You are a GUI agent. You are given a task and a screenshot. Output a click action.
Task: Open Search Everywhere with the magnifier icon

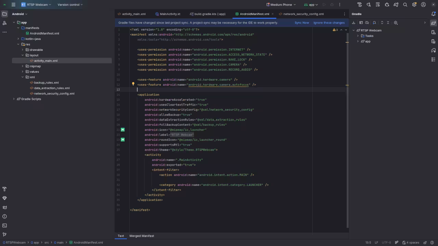coord(405,4)
